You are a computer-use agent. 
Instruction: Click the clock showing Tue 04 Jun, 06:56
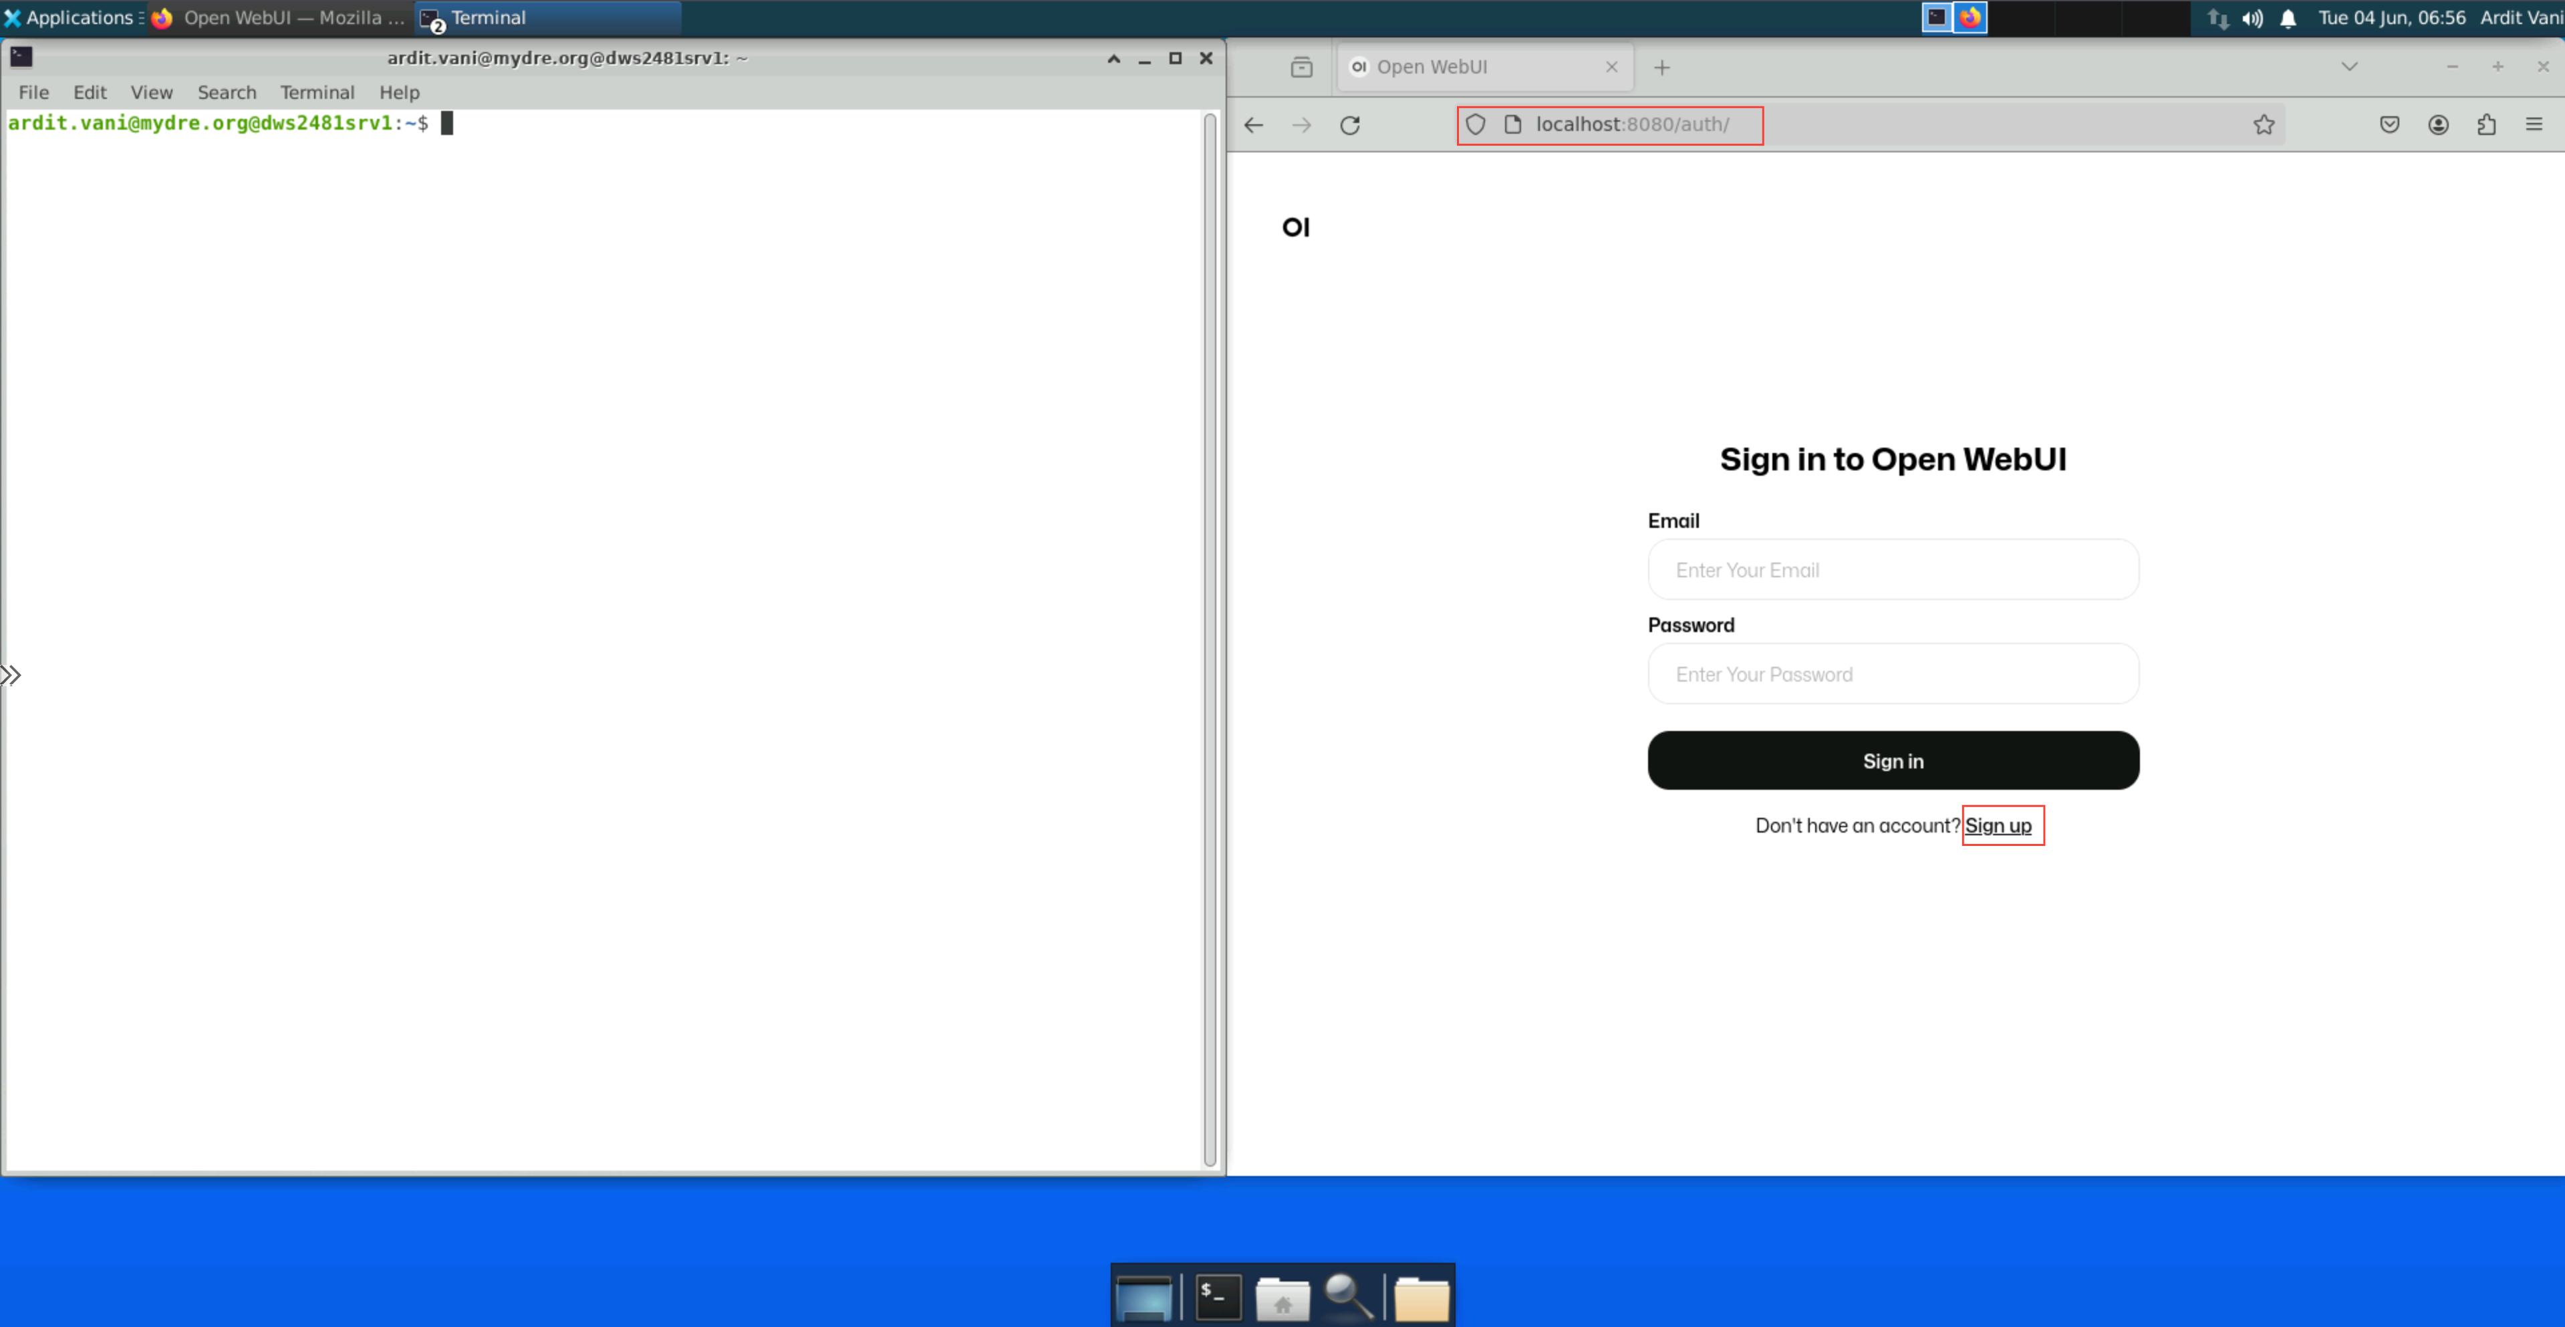coord(2391,18)
